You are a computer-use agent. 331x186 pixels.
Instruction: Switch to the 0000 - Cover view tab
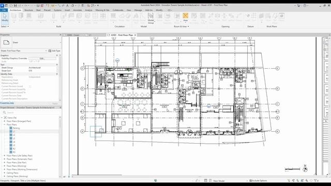coord(73,35)
